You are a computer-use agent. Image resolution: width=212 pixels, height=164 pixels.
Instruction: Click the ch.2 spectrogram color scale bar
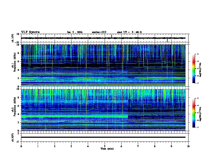194,113
